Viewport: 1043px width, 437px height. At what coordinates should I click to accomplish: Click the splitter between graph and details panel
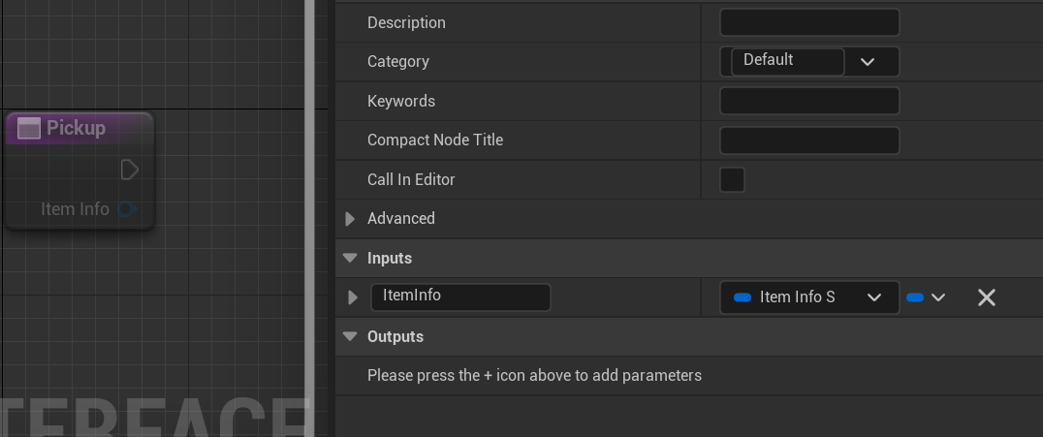click(x=310, y=218)
